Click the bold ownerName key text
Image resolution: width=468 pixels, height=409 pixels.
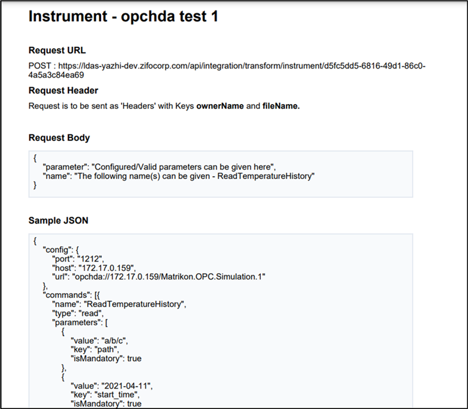[x=220, y=106]
